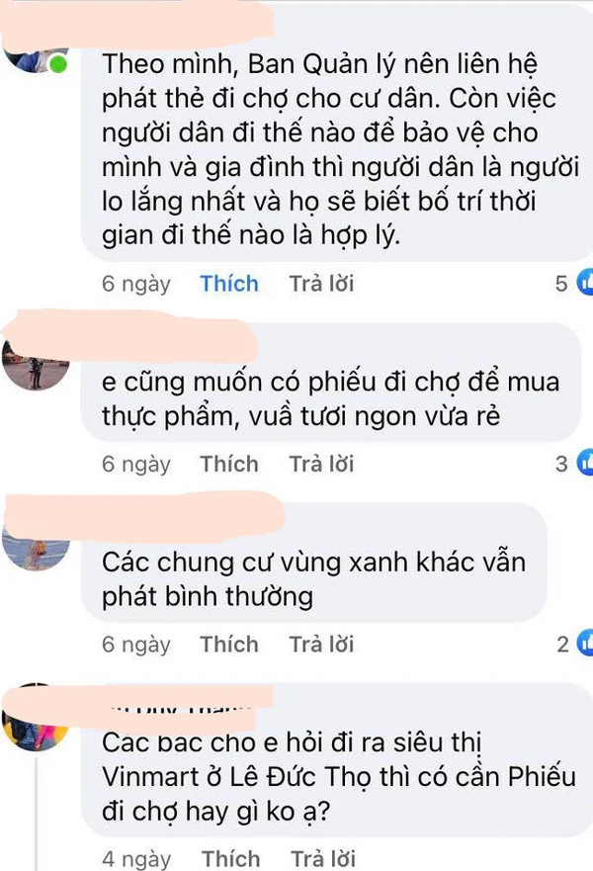593x871 pixels.
Task: Open the second commenter's profile picture
Action: [36, 364]
